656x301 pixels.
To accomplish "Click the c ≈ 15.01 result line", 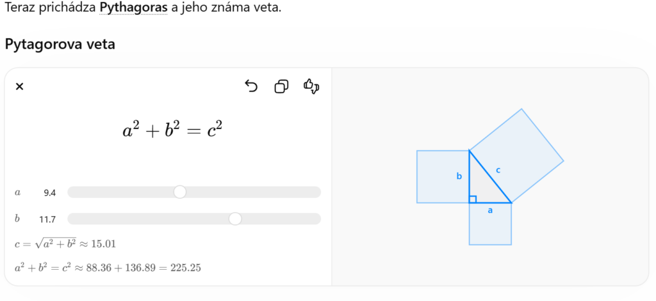I will [x=65, y=244].
